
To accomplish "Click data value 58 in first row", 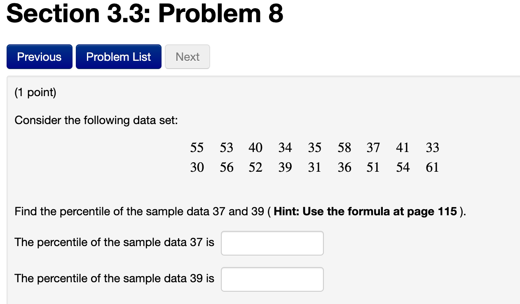I will pos(344,147).
